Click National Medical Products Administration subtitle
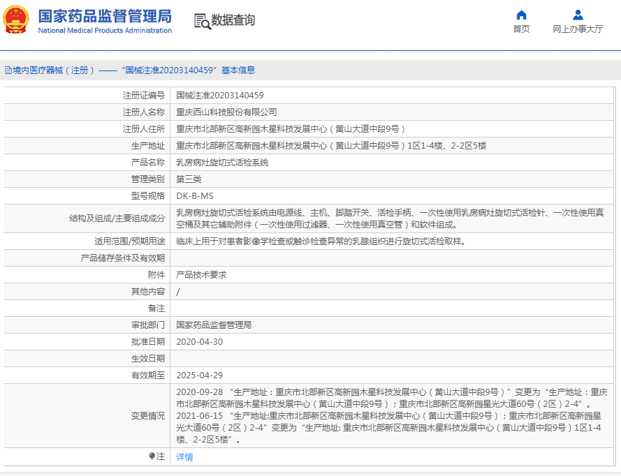The height and width of the screenshot is (476, 621). point(105,31)
